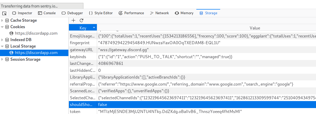Click the Cookies database icon
Image resolution: width=316 pixels, height=114 pixels.
point(7,27)
